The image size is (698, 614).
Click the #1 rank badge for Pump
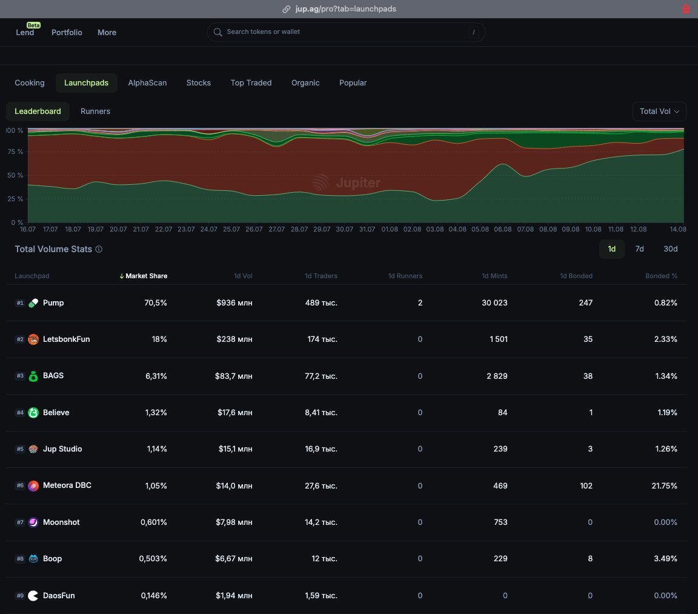click(x=20, y=303)
